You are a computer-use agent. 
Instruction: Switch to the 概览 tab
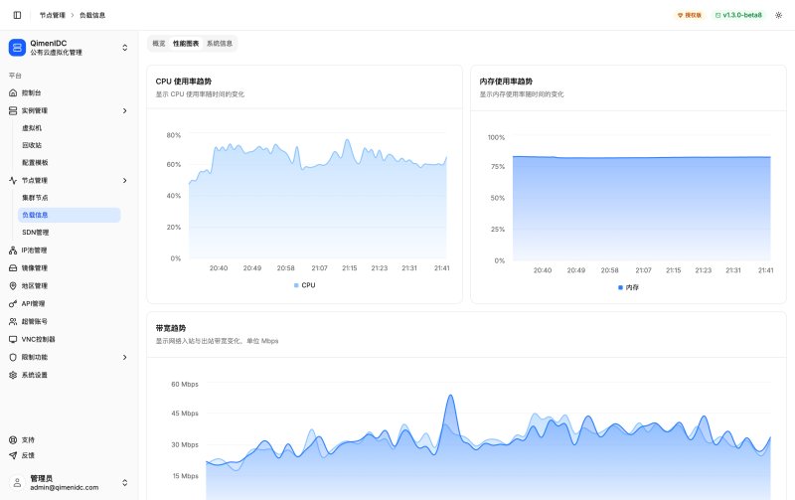click(159, 44)
